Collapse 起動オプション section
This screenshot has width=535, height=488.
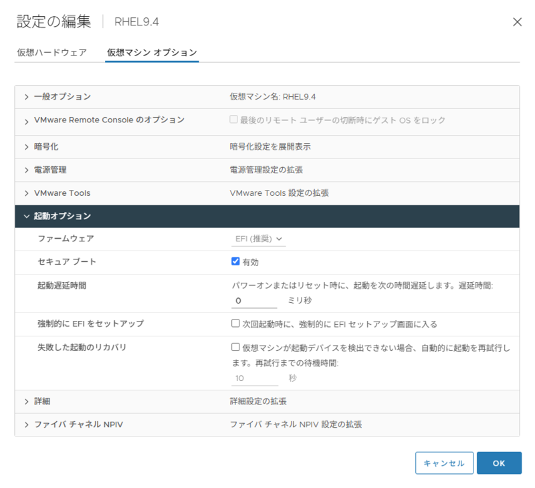coord(27,216)
